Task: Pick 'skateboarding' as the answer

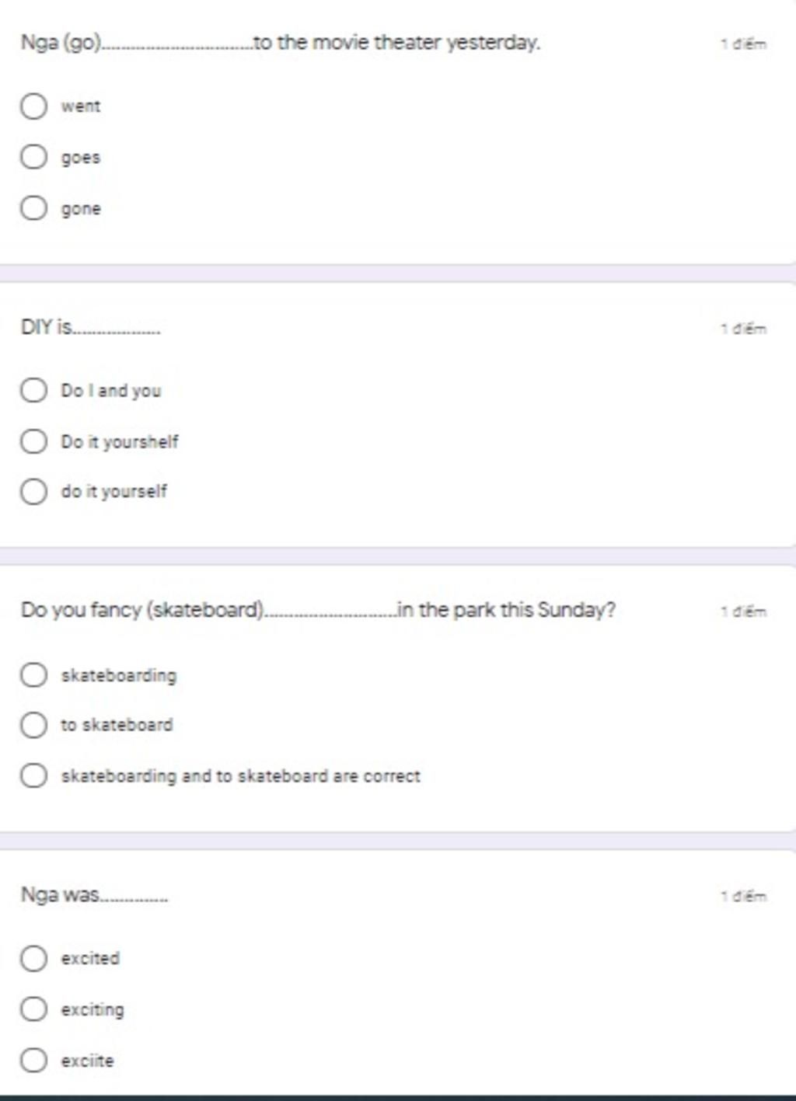Action: pyautogui.click(x=33, y=674)
